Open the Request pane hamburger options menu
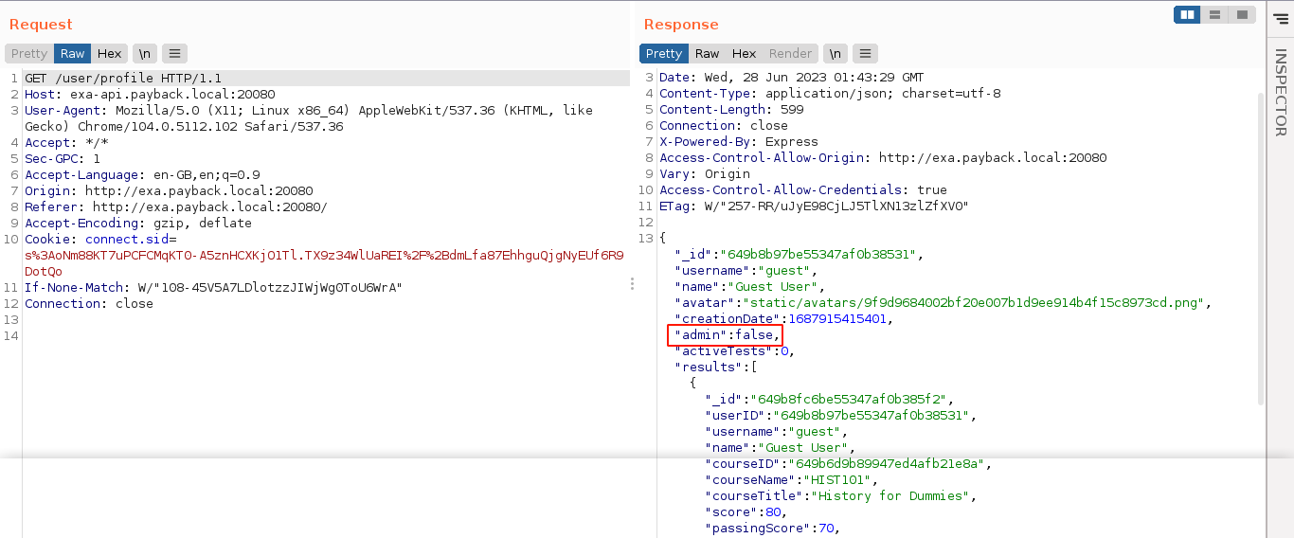The height and width of the screenshot is (538, 1294). 175,54
